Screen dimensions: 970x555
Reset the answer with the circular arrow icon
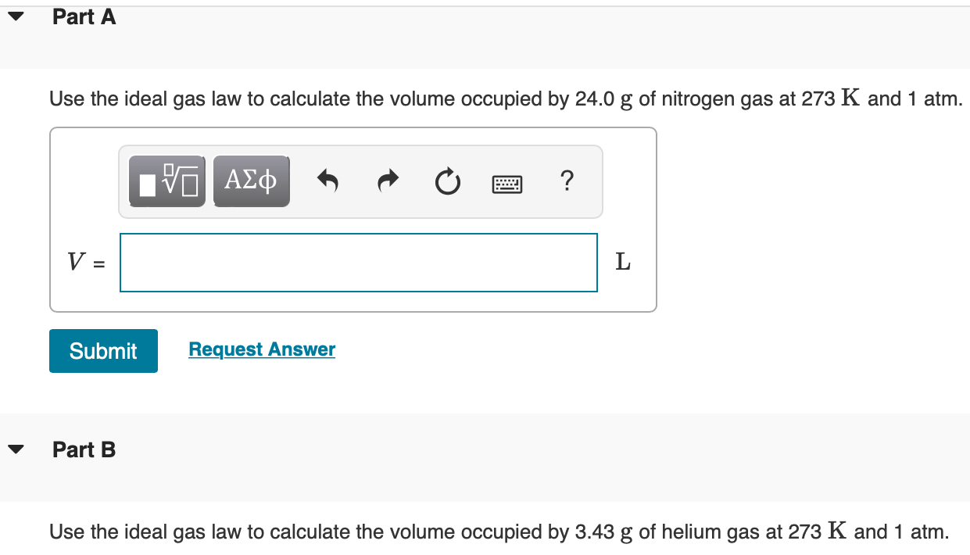(447, 181)
